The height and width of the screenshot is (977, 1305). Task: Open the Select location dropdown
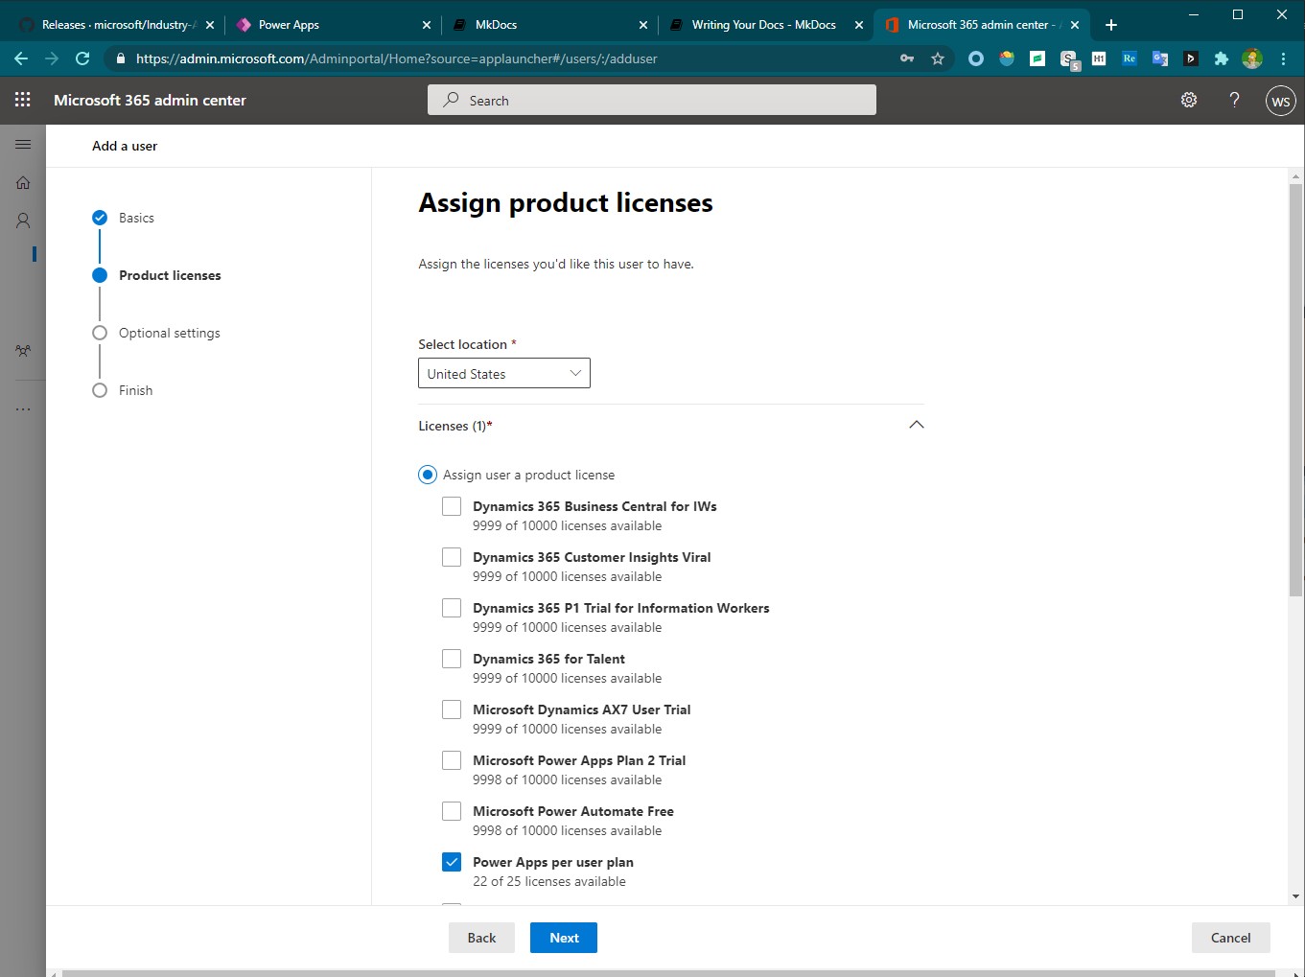tap(504, 373)
